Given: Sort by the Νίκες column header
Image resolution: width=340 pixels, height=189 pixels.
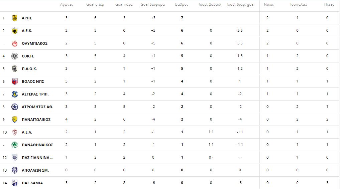Looking at the screenshot, I should point(267,5).
